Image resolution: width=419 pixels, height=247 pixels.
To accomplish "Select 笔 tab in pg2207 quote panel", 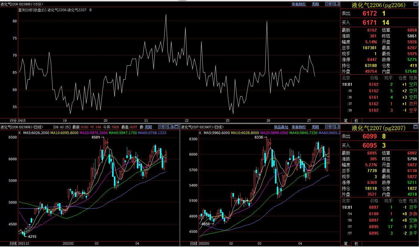I will click(346, 244).
